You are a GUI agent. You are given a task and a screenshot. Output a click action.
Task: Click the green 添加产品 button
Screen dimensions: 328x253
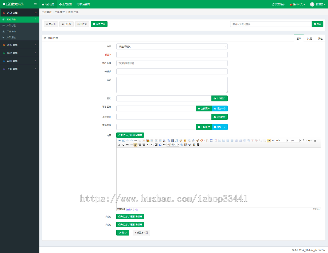(99, 24)
